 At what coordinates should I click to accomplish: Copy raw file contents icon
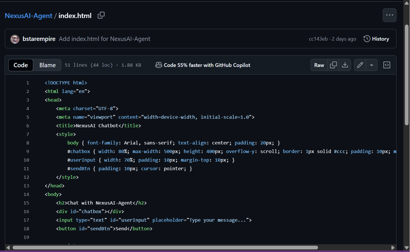[333, 65]
